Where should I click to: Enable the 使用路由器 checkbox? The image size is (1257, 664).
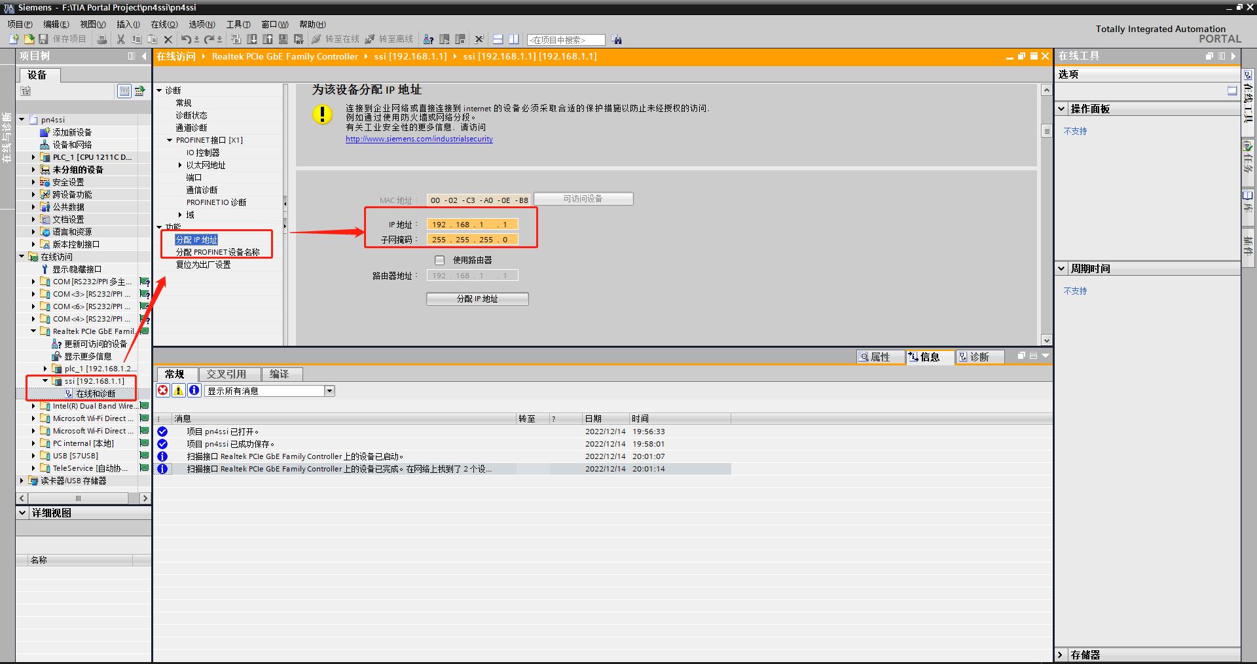440,260
